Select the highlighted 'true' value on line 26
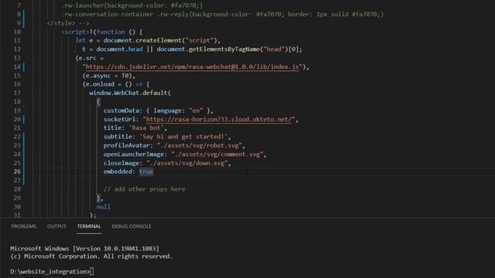495x278 pixels. tap(146, 171)
